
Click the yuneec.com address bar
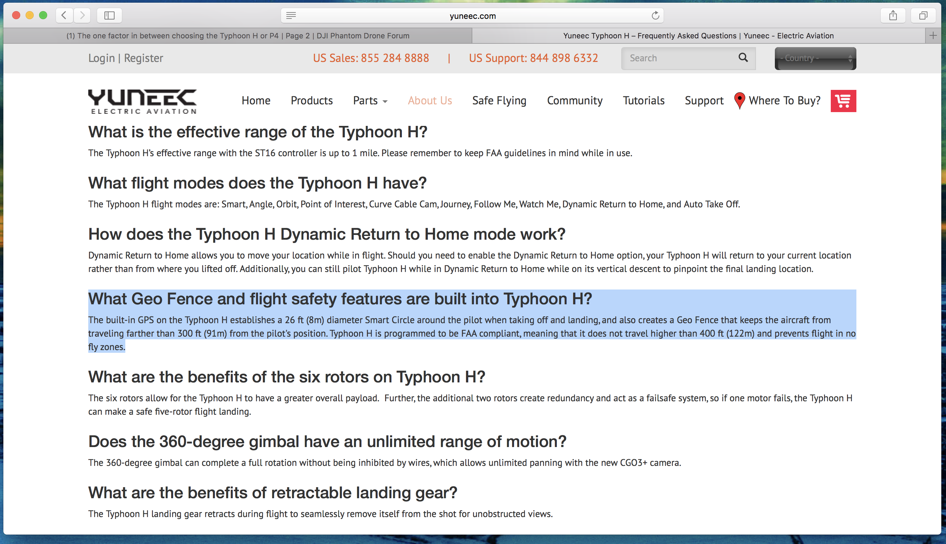[472, 15]
